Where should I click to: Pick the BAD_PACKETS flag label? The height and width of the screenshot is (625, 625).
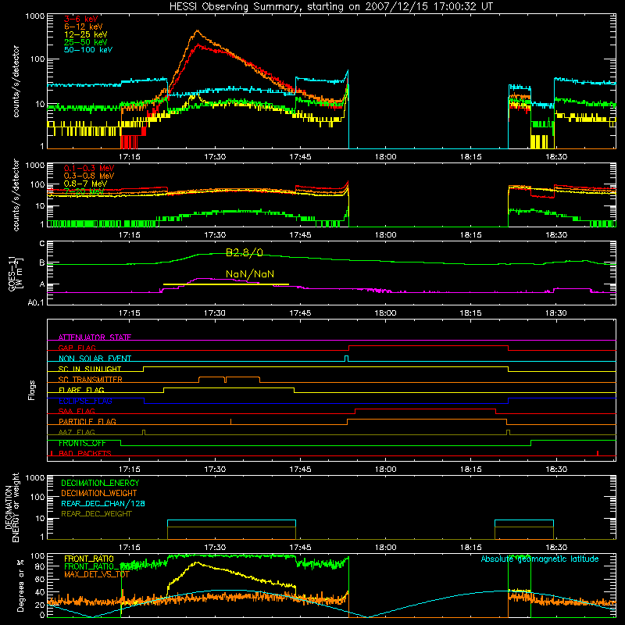pos(85,453)
